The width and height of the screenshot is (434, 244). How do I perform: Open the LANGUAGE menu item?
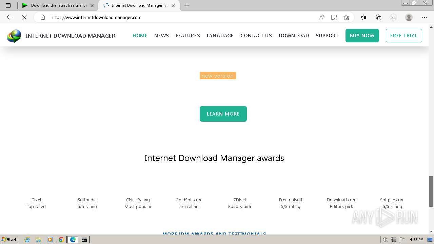220,36
